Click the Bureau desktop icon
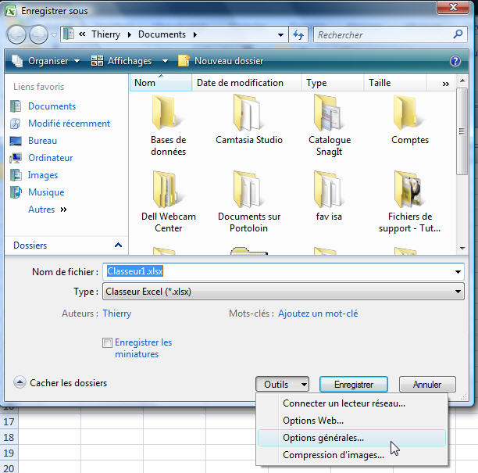Viewport: 478px width, 473px height. coord(16,141)
